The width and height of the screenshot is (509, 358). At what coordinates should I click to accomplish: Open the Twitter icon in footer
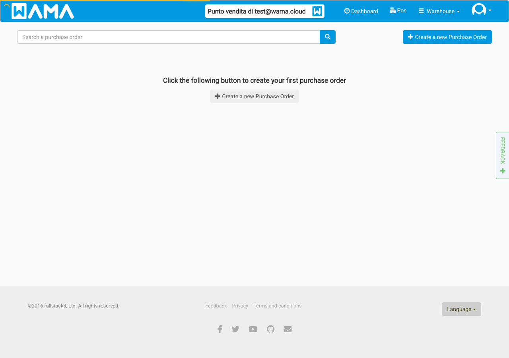[x=235, y=329]
